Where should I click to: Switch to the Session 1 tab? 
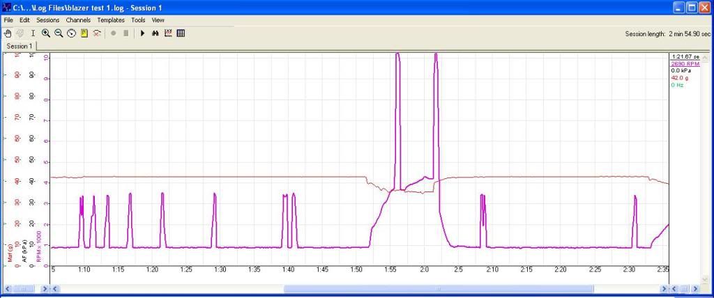(19, 46)
